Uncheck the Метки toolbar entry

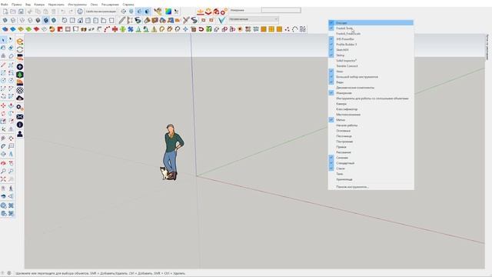click(x=371, y=120)
